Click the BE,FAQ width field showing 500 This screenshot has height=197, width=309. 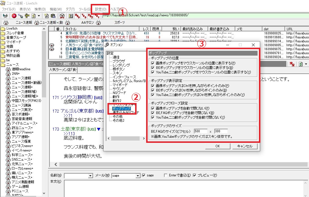tap(201, 131)
